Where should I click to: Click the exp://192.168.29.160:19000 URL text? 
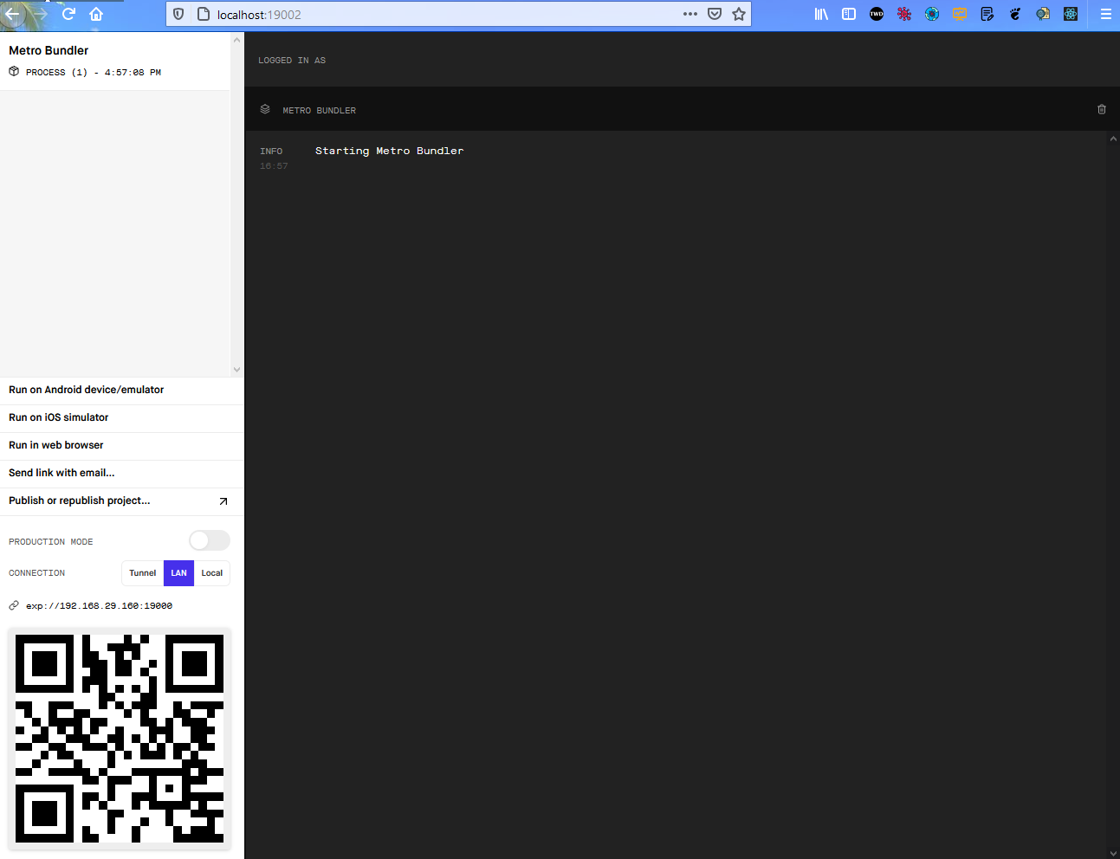[99, 606]
